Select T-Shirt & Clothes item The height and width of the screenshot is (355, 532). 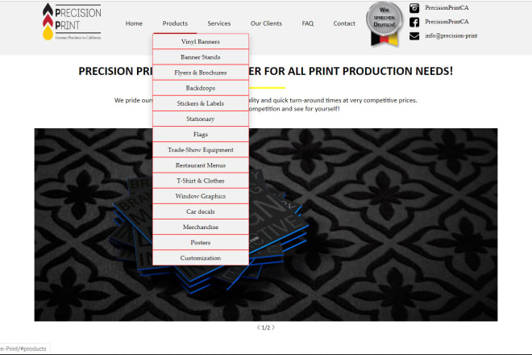[201, 181]
